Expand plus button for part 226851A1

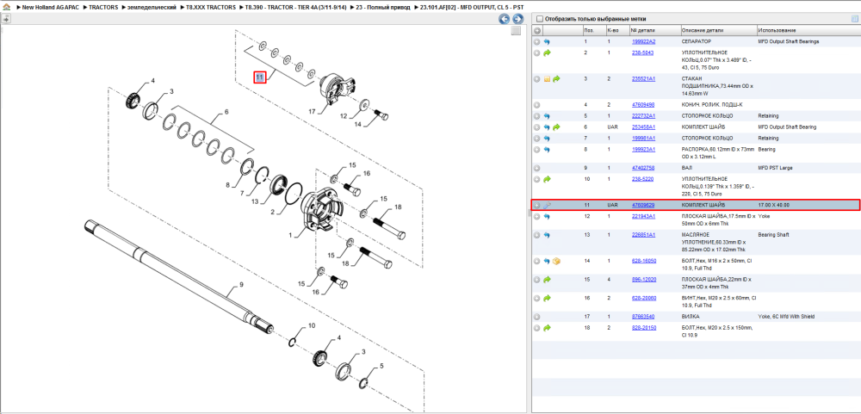point(537,235)
